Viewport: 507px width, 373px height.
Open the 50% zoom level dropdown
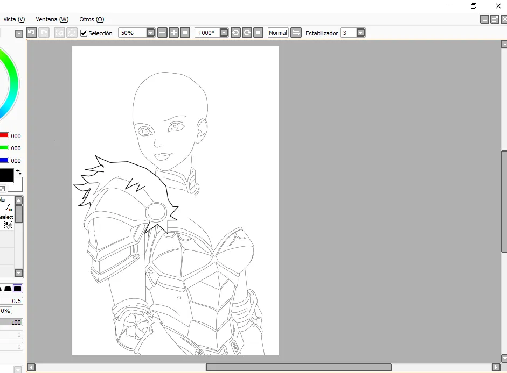pyautogui.click(x=150, y=33)
